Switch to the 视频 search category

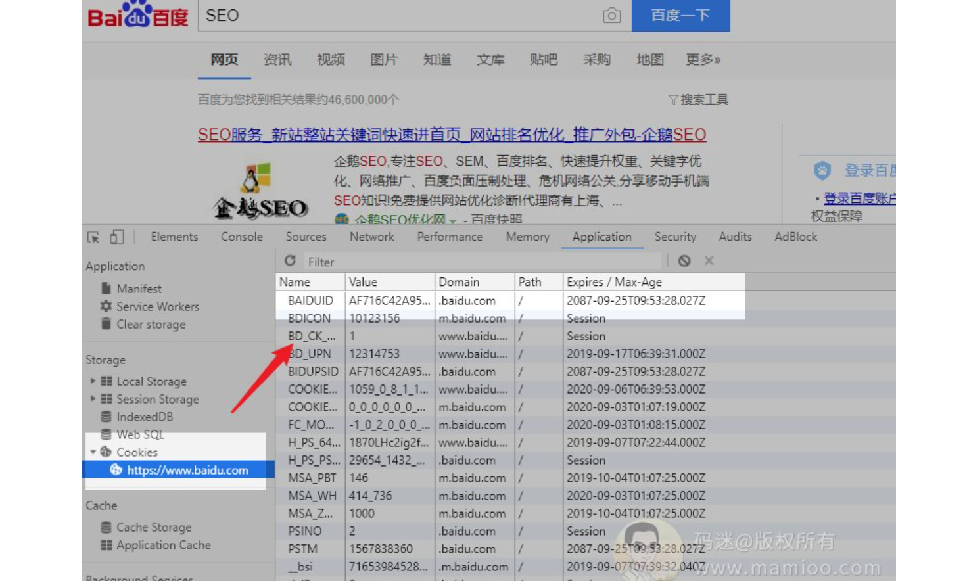click(331, 60)
